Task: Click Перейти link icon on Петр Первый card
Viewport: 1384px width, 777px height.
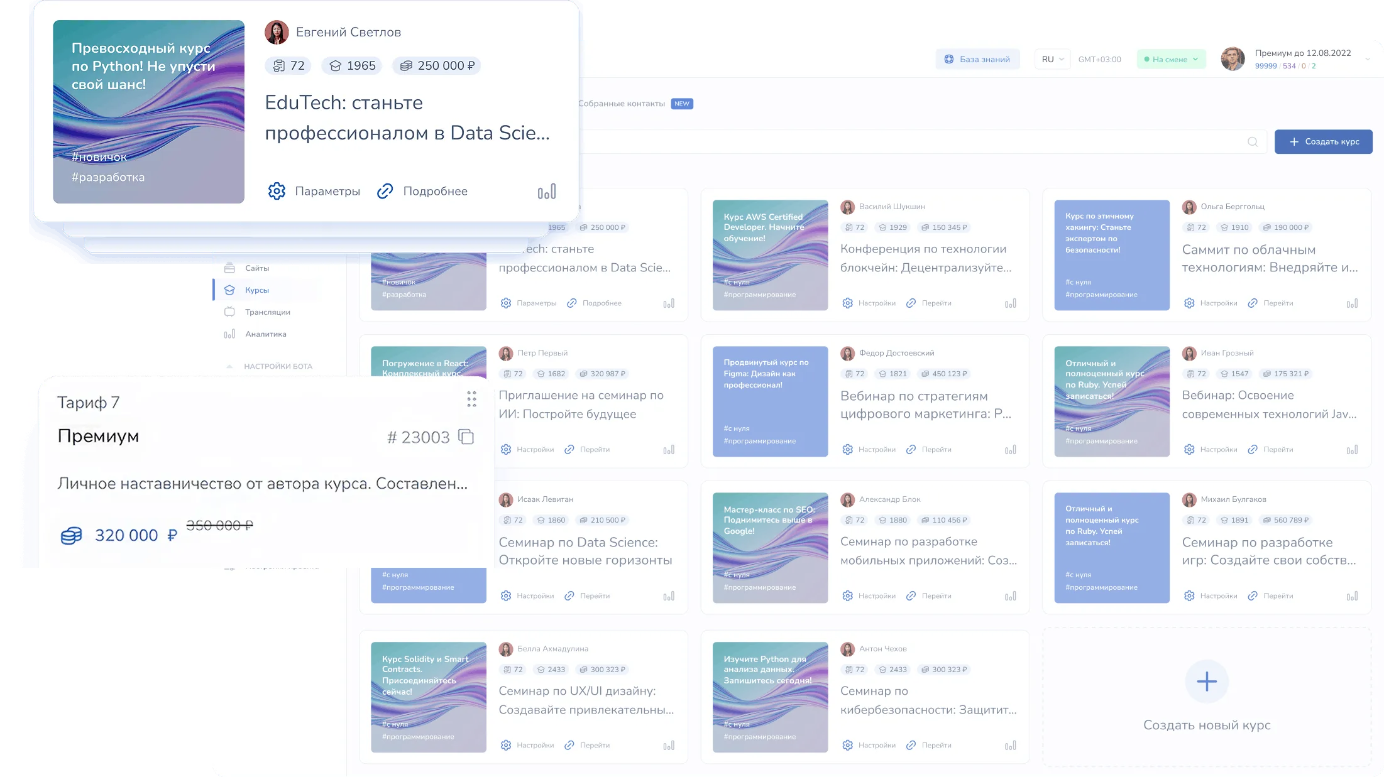Action: point(569,450)
